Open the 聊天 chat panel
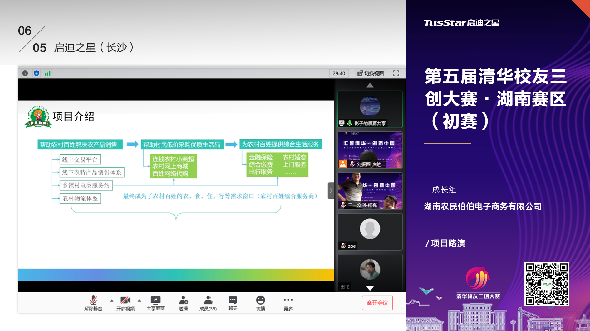Image resolution: width=590 pixels, height=331 pixels. [x=233, y=303]
